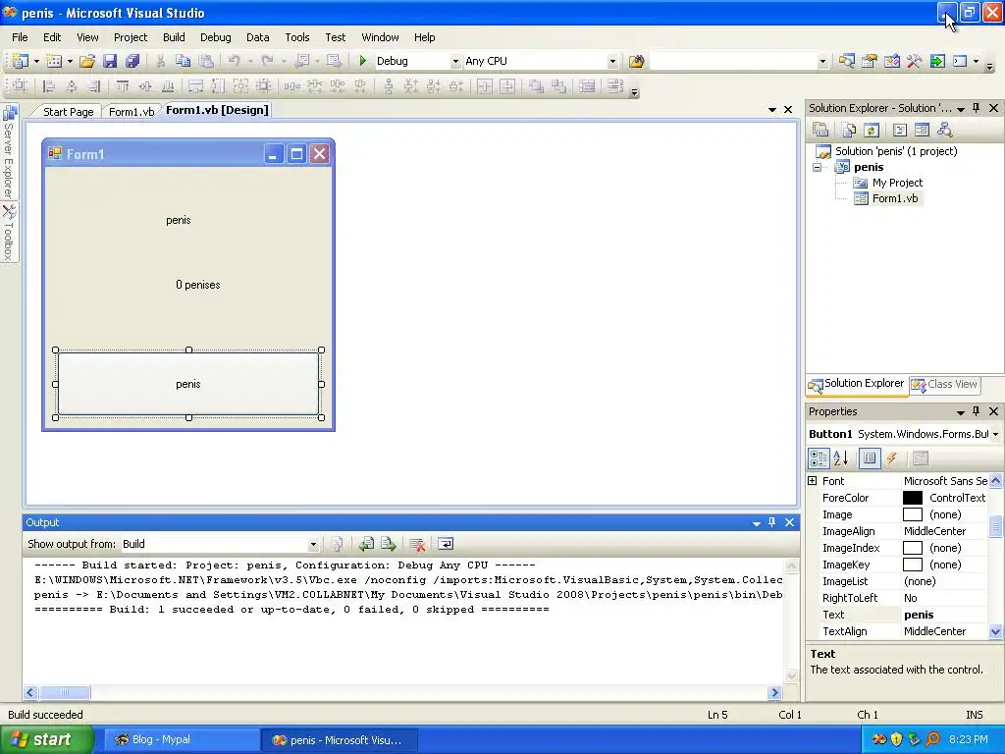Image resolution: width=1005 pixels, height=754 pixels.
Task: Switch to the Form1.vb code tab
Action: (132, 112)
